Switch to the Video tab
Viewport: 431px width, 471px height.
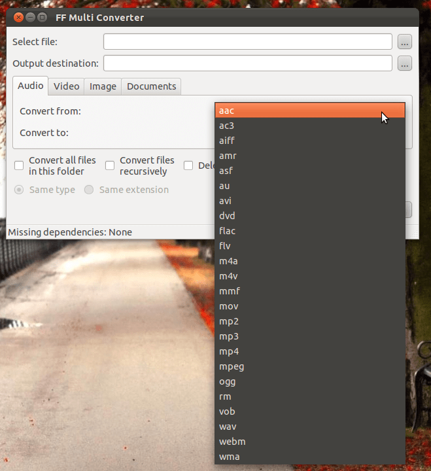point(66,86)
